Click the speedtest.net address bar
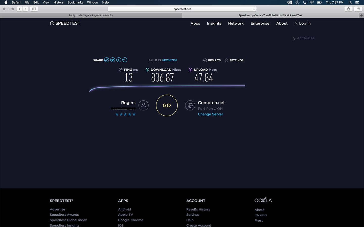The image size is (364, 227). pos(182,9)
